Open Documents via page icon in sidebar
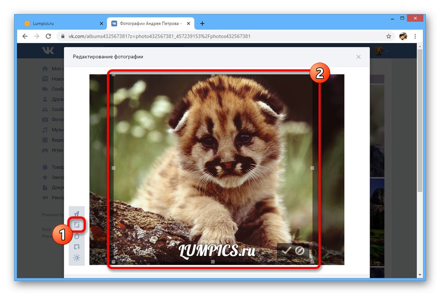 [45, 187]
